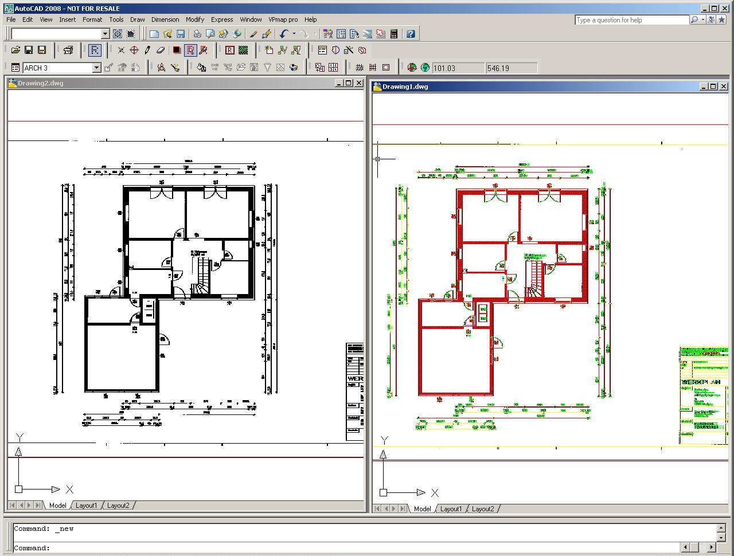Image resolution: width=734 pixels, height=556 pixels.
Task: Start a new drawing with QNew
Action: pyautogui.click(x=154, y=33)
